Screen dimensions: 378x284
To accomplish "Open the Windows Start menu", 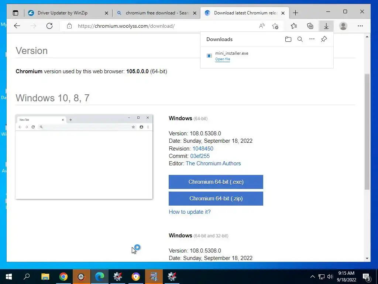I will [9, 277].
